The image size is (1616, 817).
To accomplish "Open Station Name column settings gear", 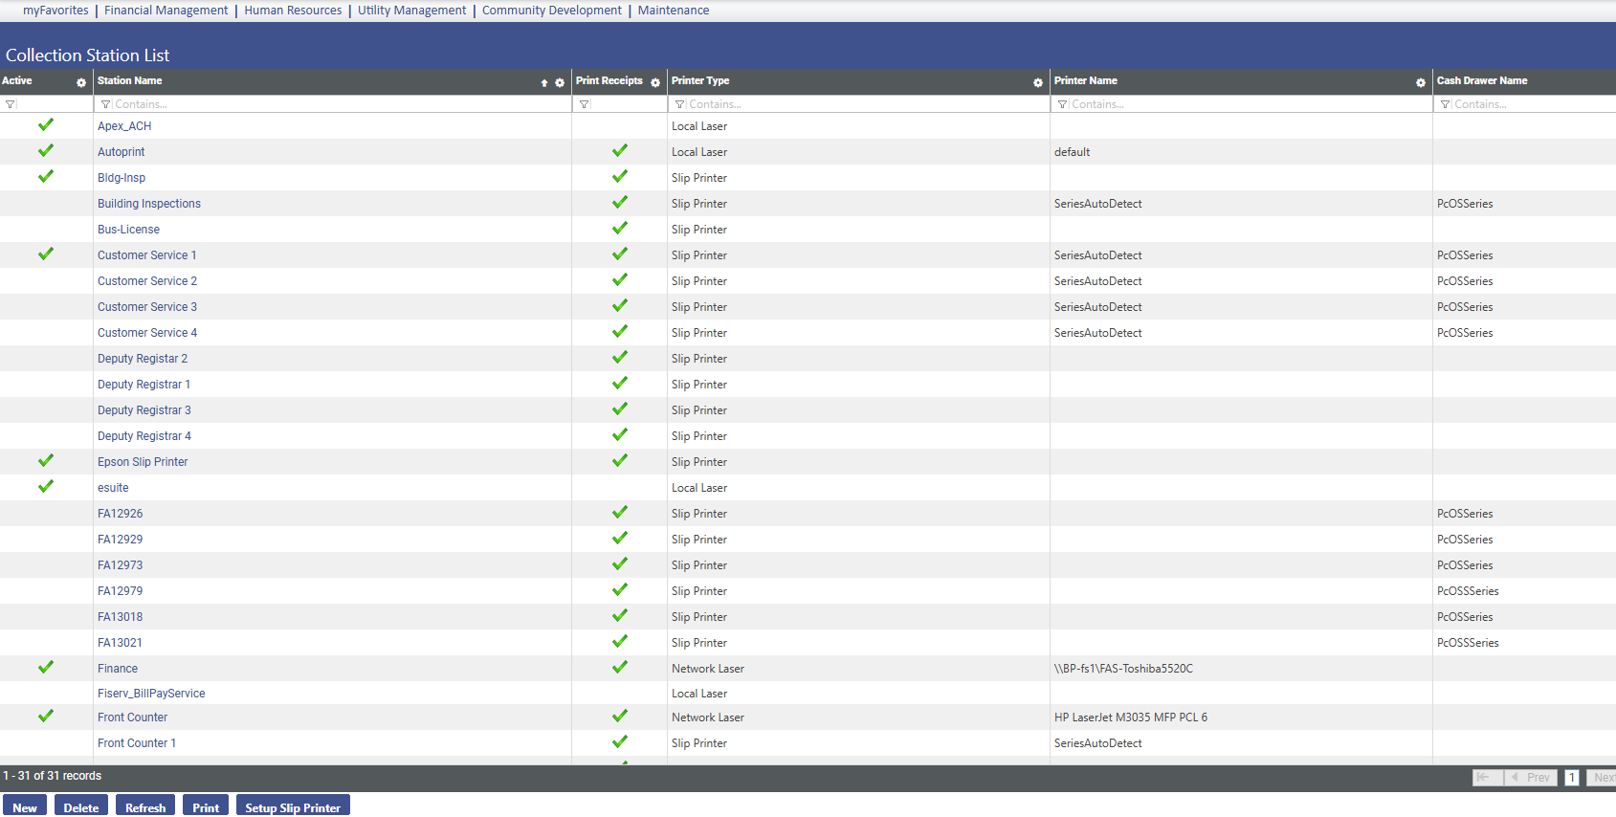I will click(560, 82).
